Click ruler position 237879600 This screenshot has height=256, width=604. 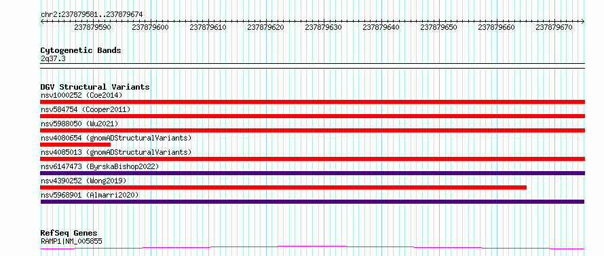[150, 27]
